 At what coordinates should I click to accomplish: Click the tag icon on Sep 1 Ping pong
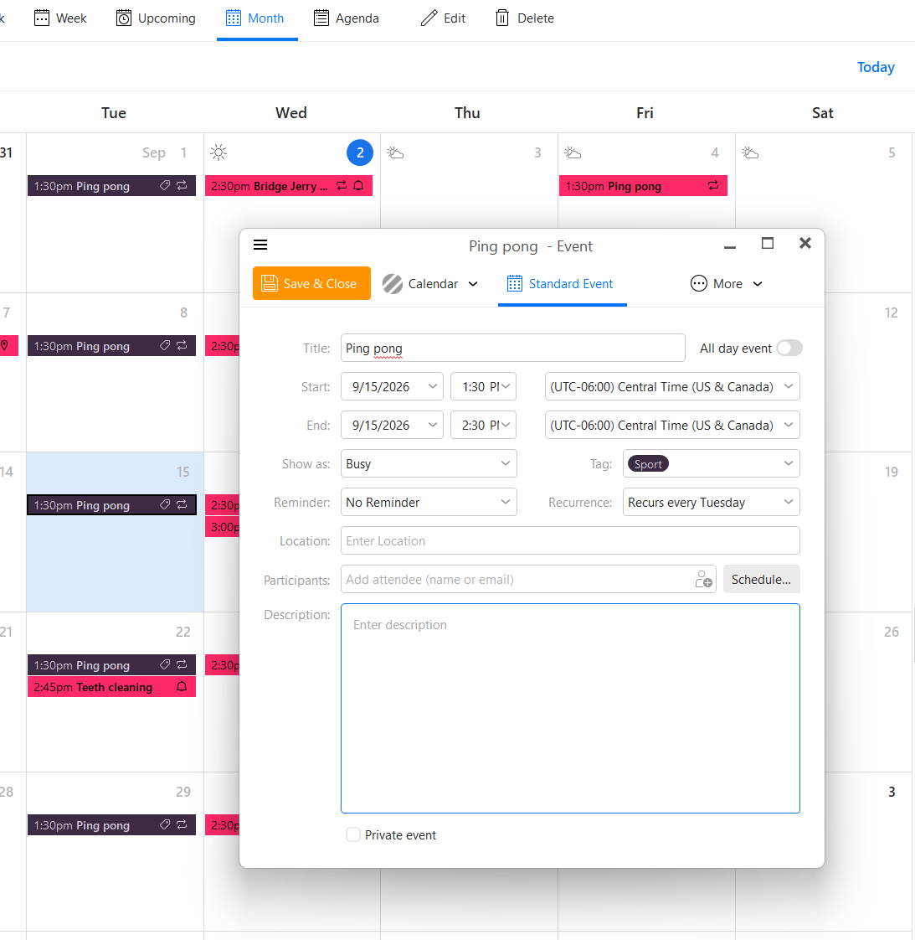(x=165, y=186)
